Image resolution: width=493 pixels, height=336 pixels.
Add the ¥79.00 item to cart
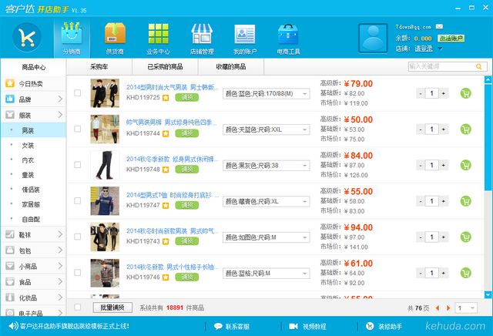coord(465,93)
